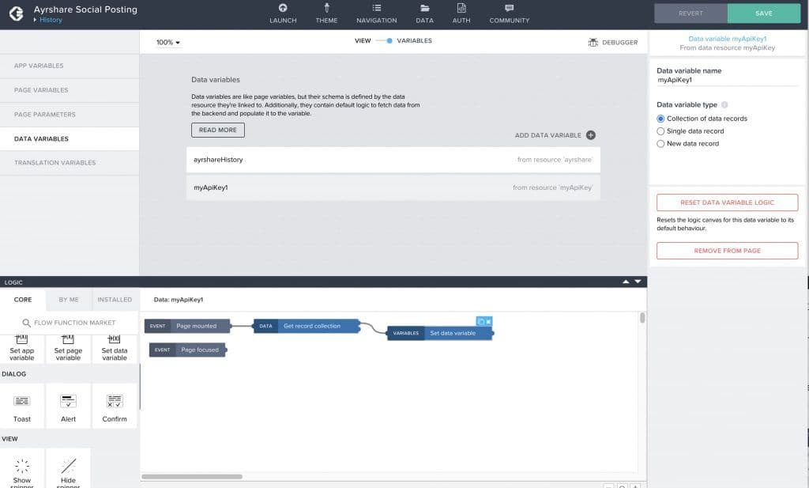Select the Hide spinner flow function
This screenshot has height=488, width=809.
[68, 469]
